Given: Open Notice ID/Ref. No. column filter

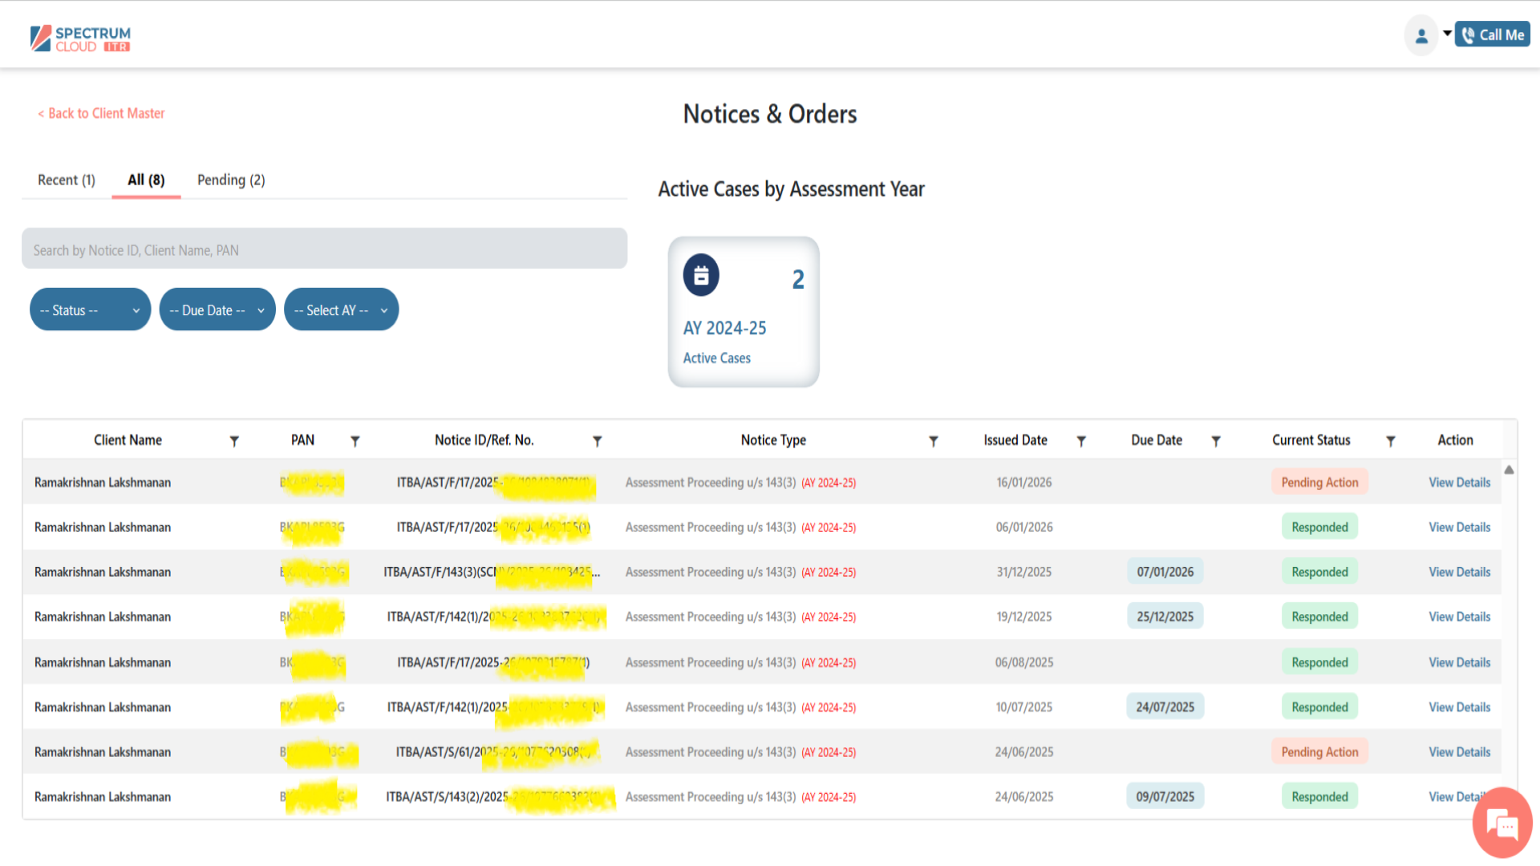Looking at the screenshot, I should coord(598,441).
